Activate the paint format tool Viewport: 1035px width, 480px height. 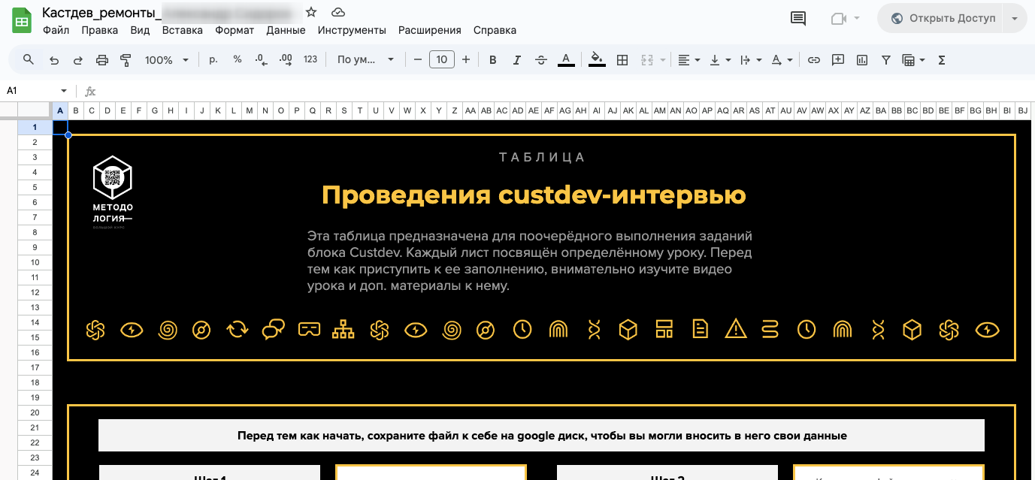(126, 60)
